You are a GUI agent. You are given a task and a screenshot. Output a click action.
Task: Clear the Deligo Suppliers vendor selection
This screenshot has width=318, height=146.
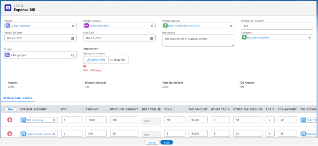click(73, 26)
